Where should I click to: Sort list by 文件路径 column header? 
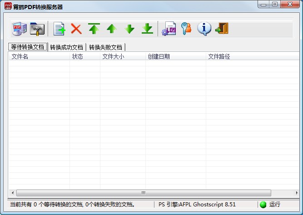click(253, 56)
